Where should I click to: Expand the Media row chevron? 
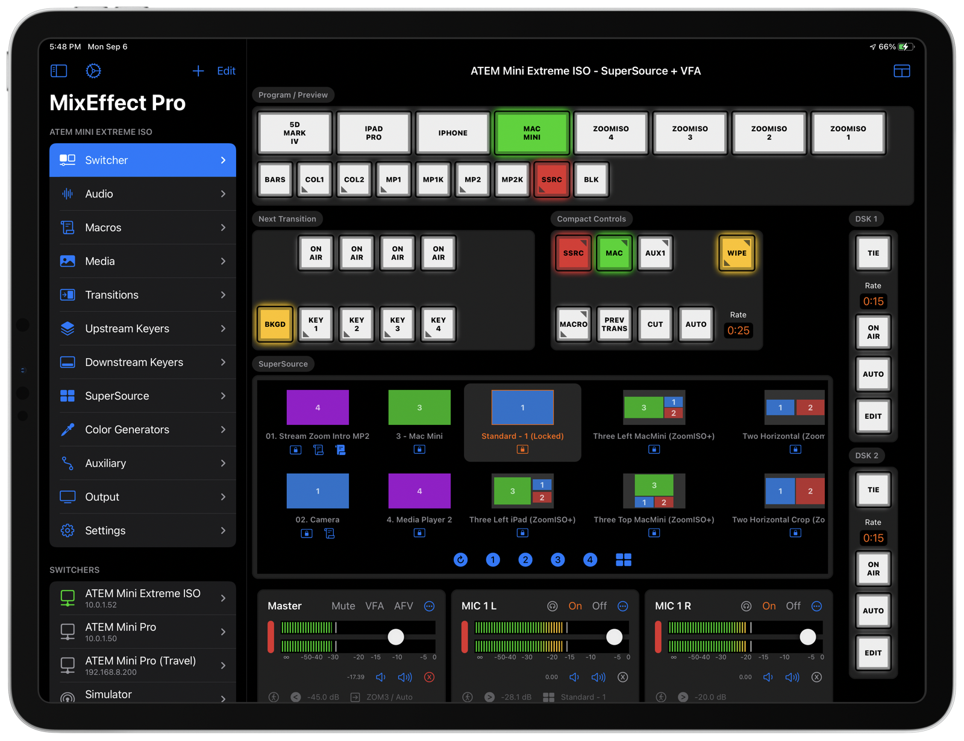click(x=223, y=261)
